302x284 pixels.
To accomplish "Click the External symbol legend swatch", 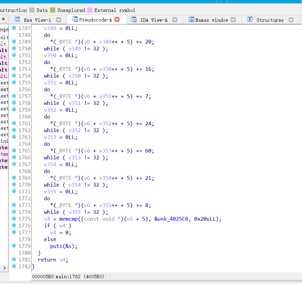I will [90, 10].
